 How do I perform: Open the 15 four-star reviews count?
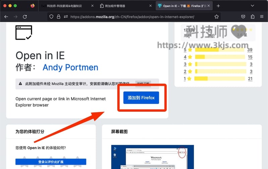tap(250, 57)
